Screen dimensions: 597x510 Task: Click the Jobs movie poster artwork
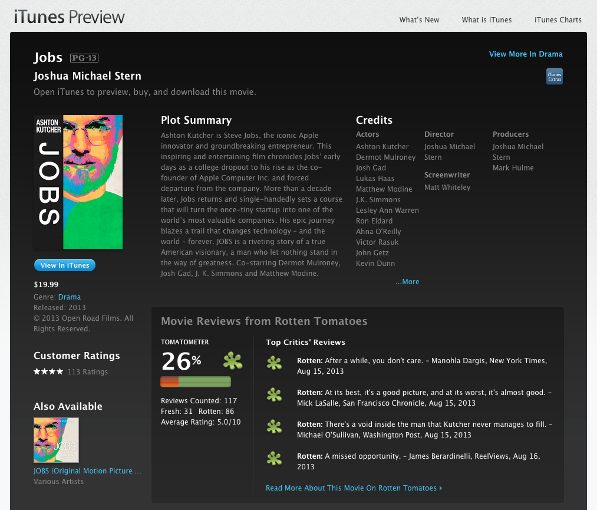click(x=78, y=182)
